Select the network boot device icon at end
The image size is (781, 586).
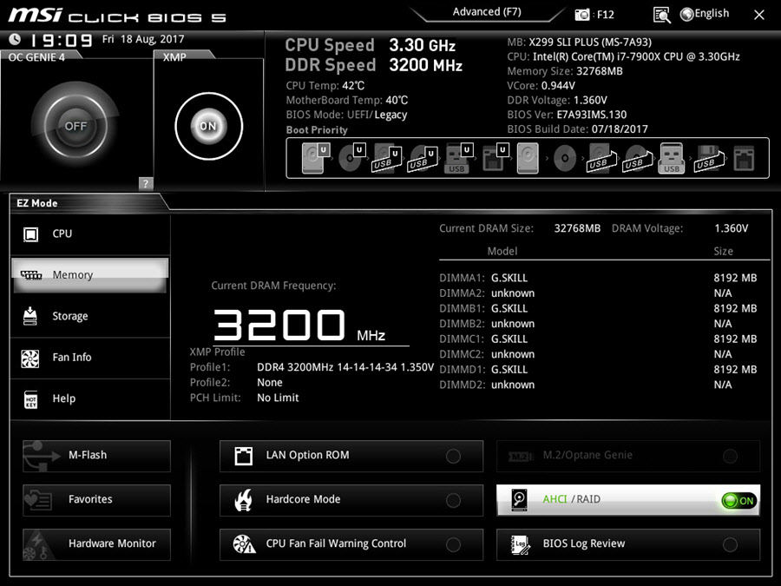tap(744, 159)
